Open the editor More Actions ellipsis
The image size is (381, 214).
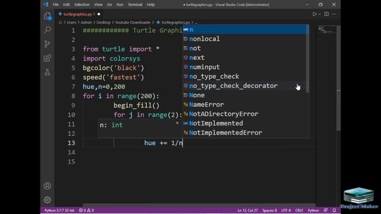pyautogui.click(x=334, y=14)
